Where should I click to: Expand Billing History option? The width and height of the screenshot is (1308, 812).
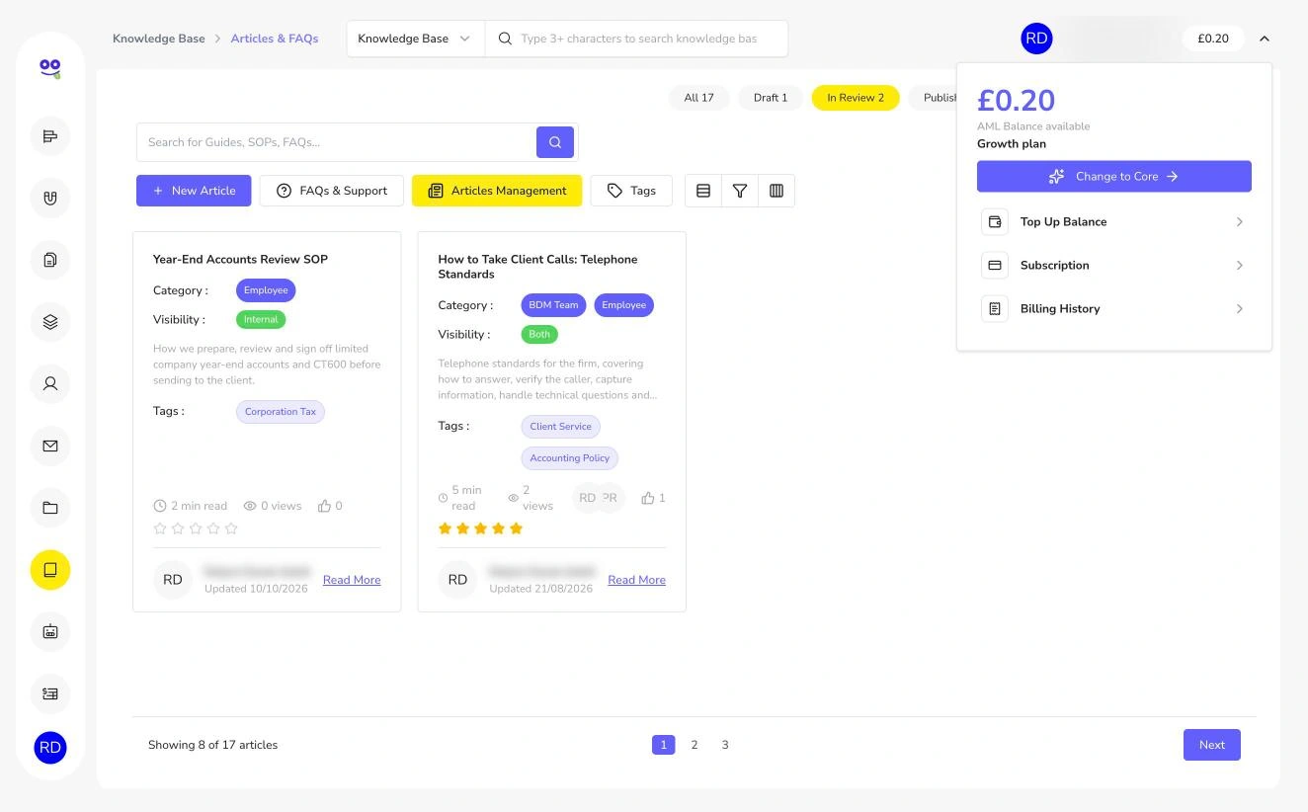(x=1113, y=309)
